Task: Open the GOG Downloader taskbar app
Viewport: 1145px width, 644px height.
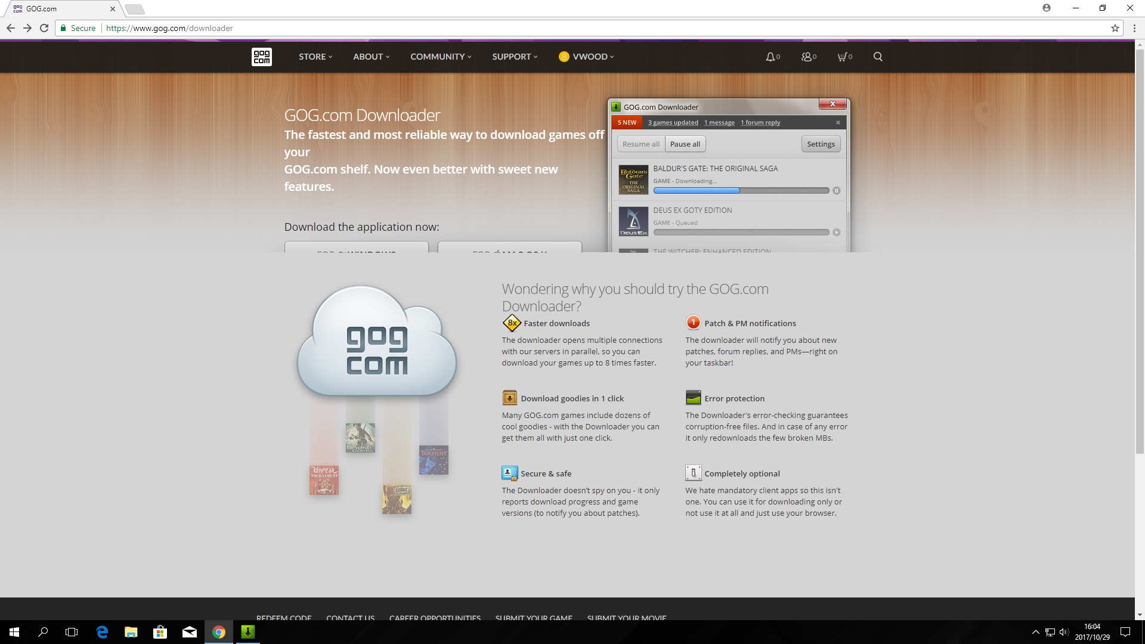Action: [x=248, y=632]
